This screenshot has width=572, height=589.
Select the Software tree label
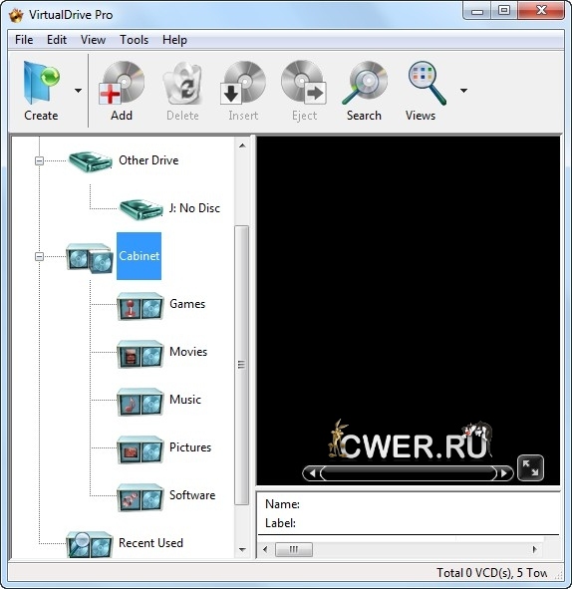[x=192, y=494]
